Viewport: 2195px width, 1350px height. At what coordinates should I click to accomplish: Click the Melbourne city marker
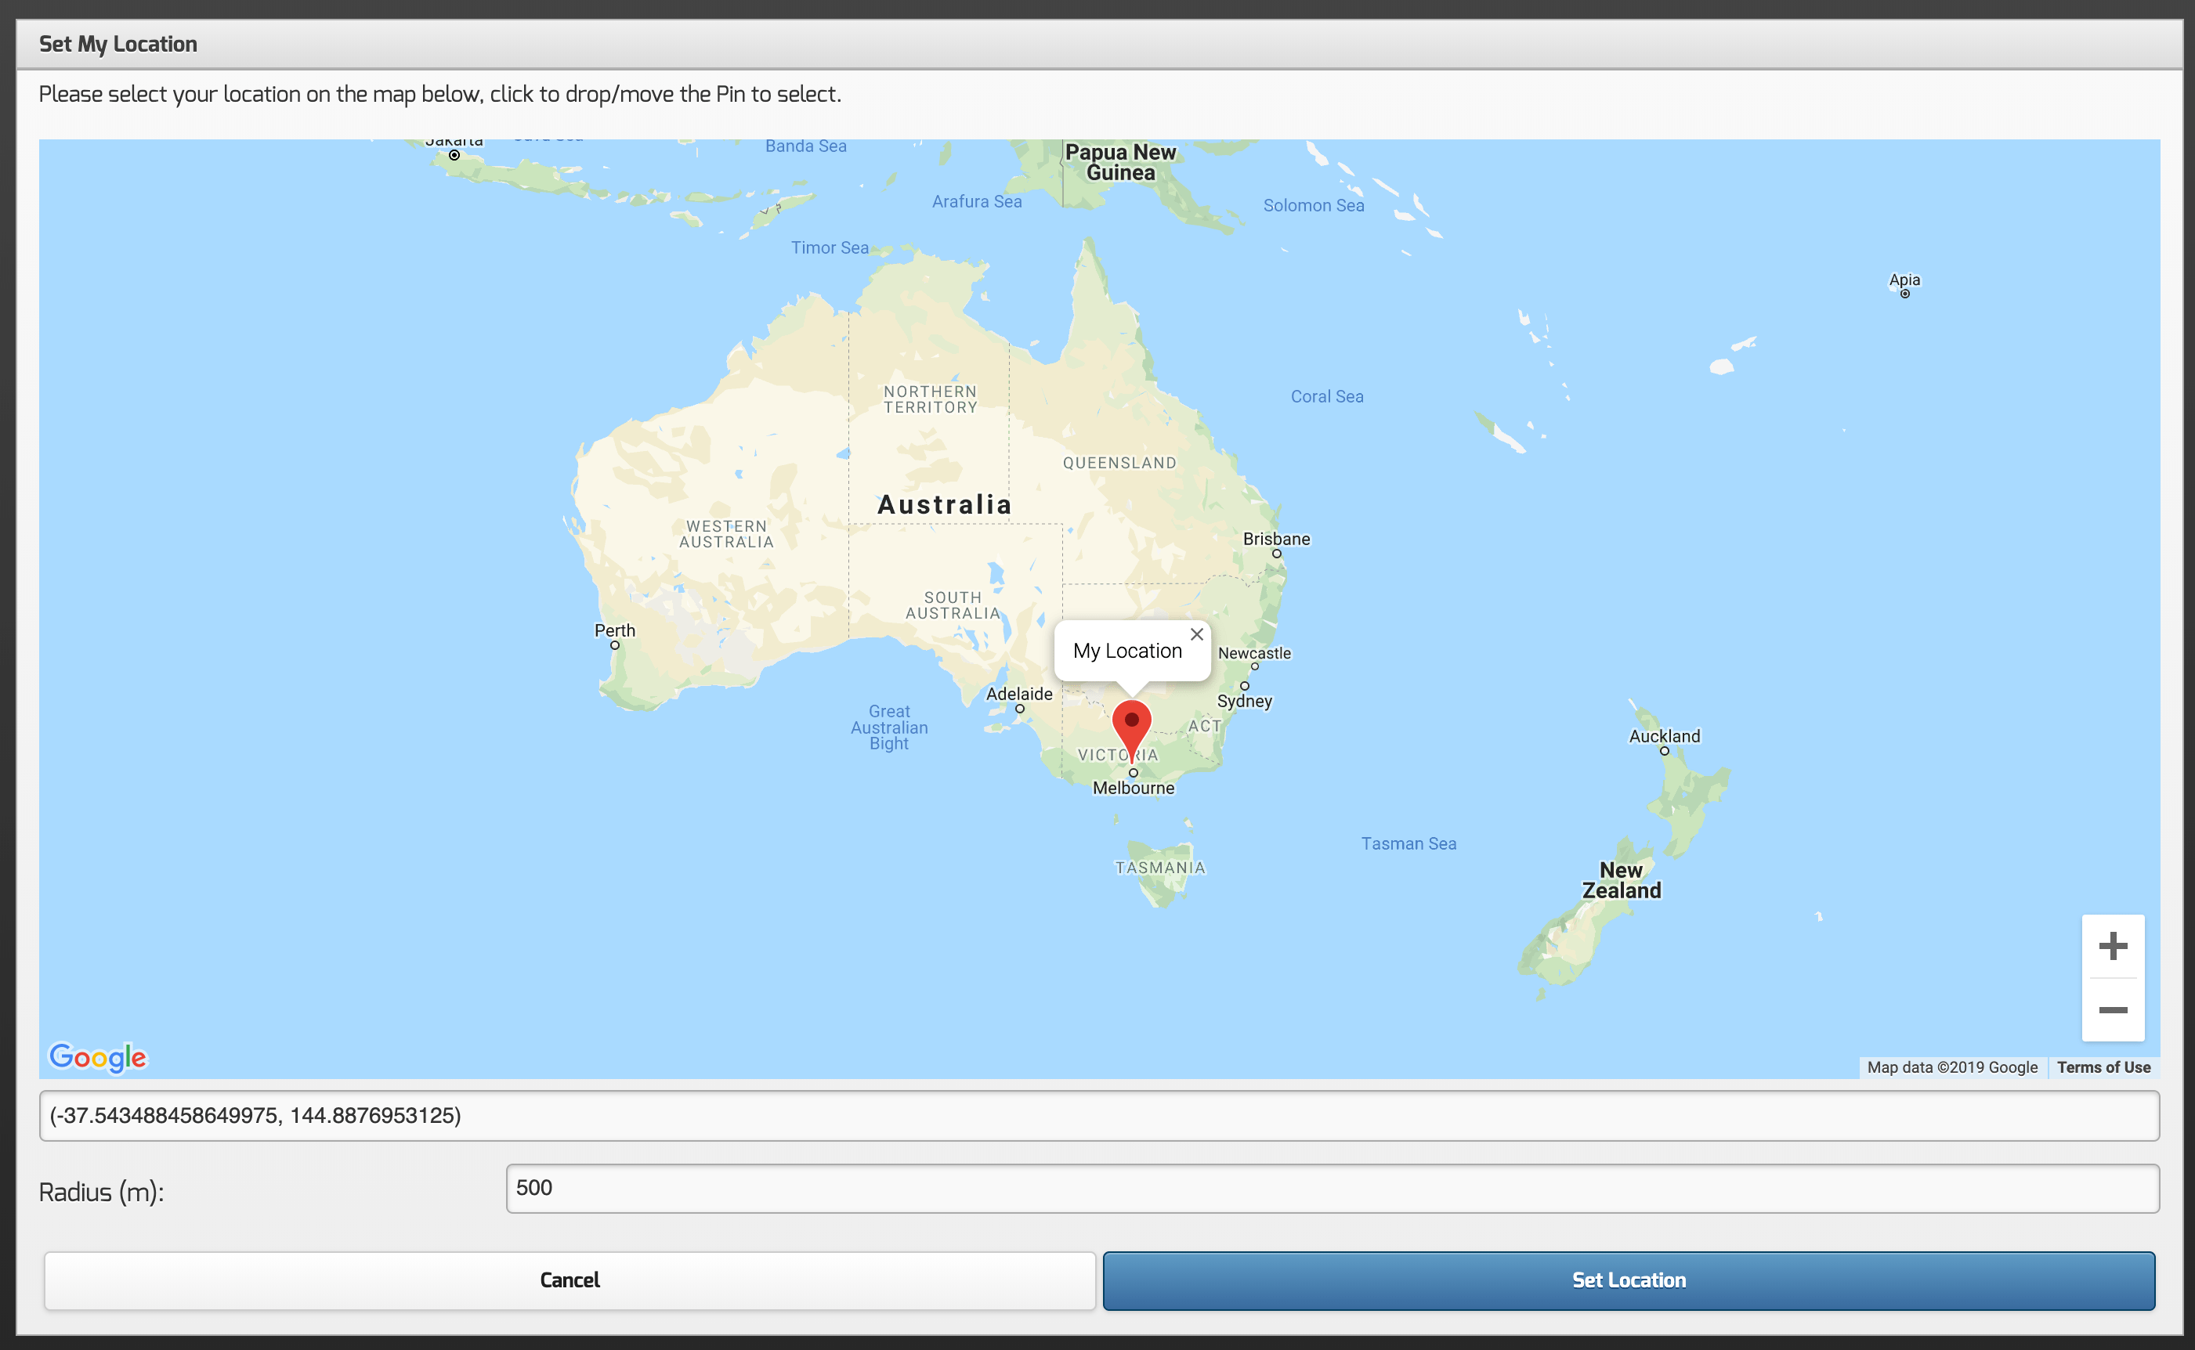(x=1134, y=772)
